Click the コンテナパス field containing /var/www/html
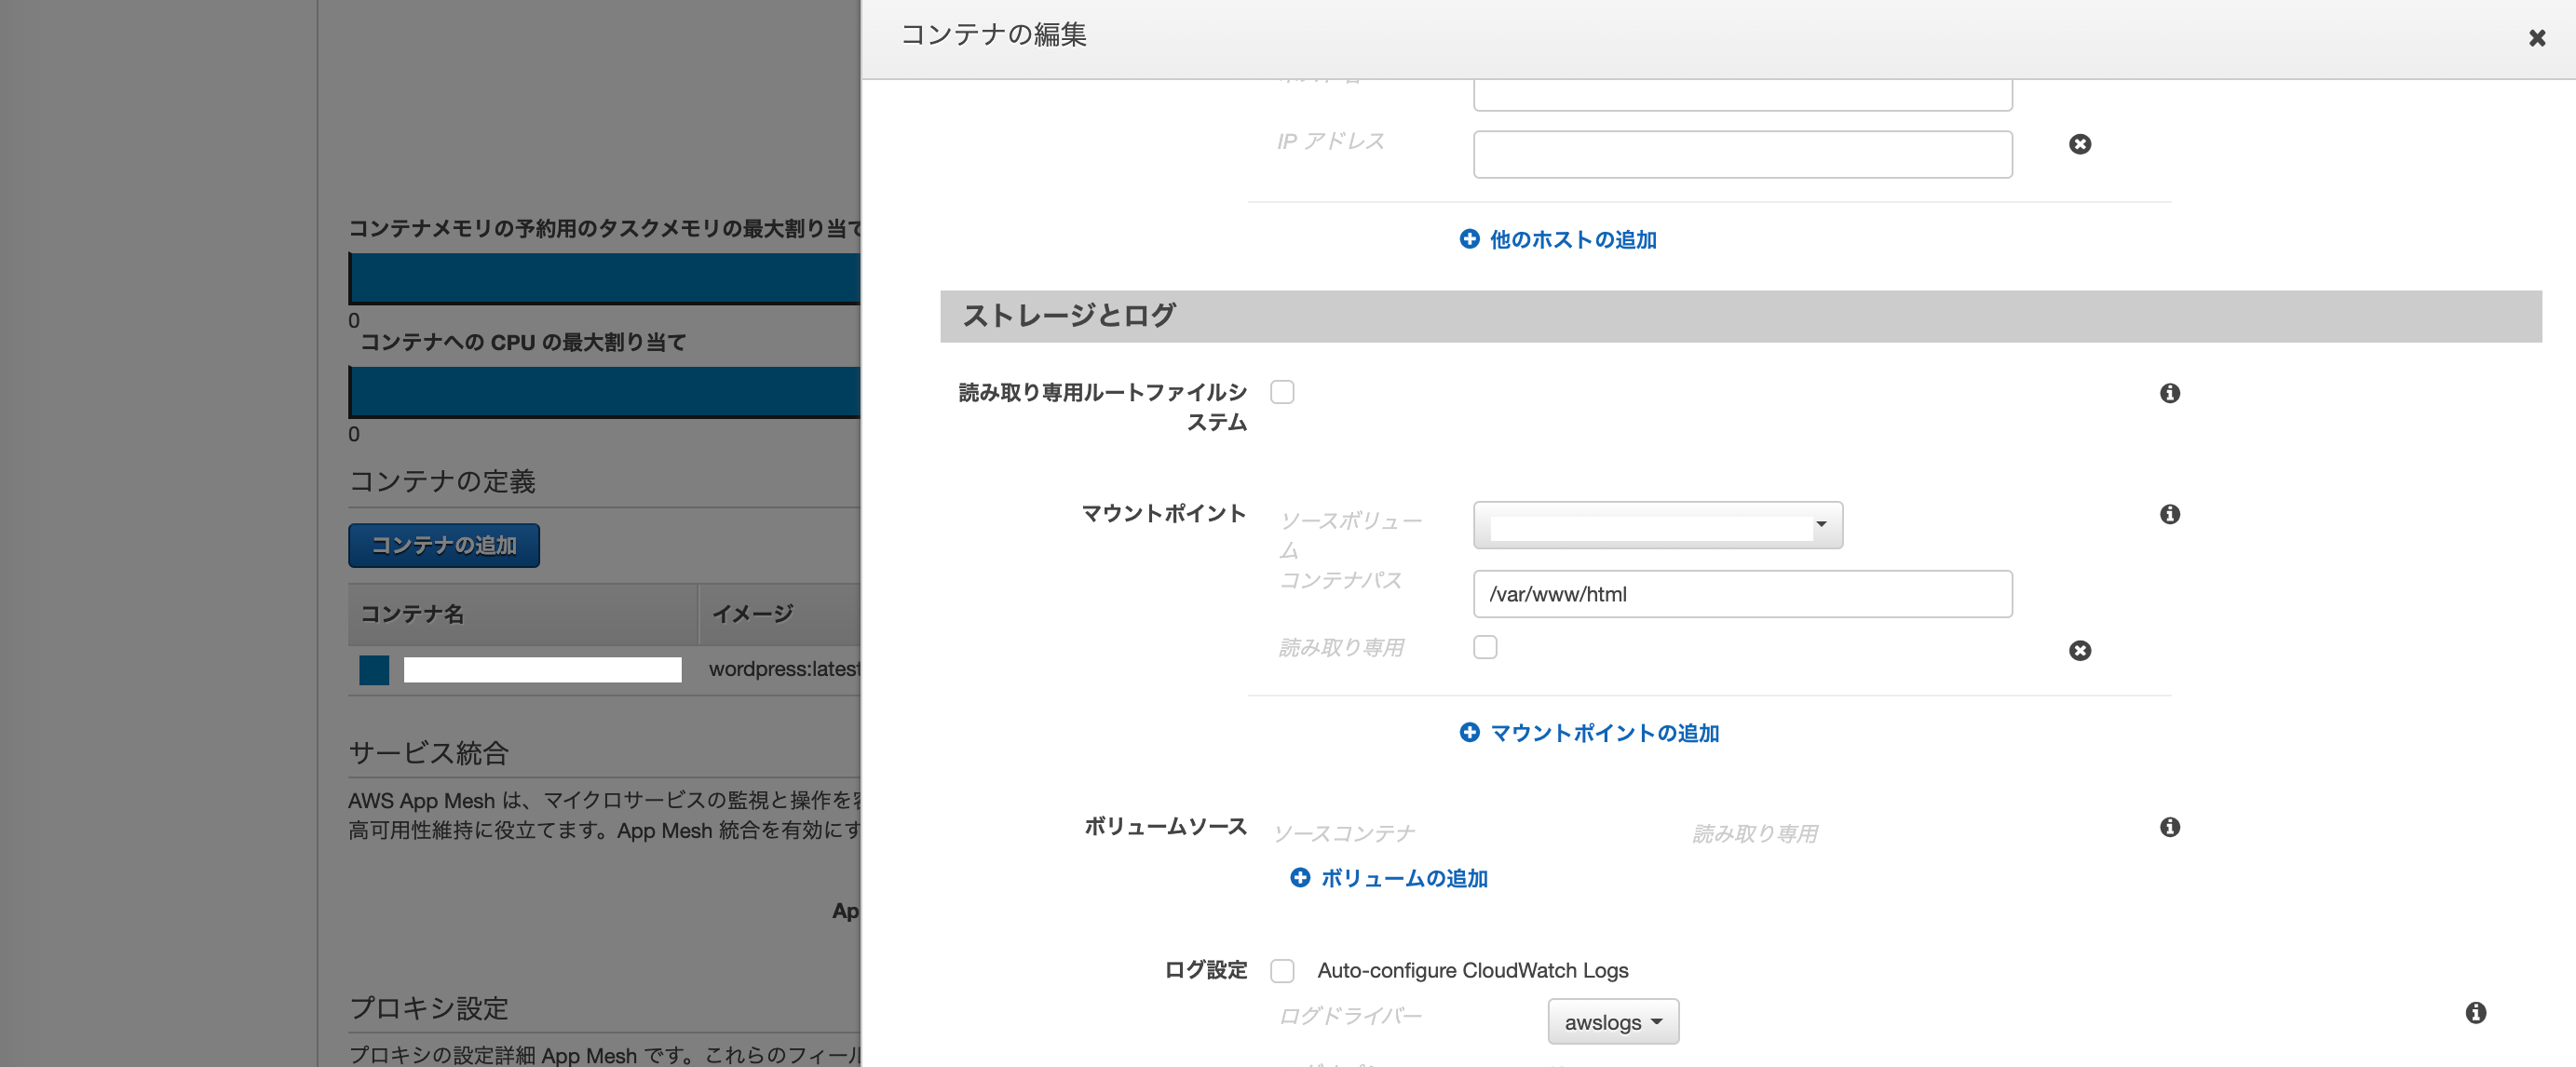This screenshot has width=2576, height=1067. [x=1742, y=594]
